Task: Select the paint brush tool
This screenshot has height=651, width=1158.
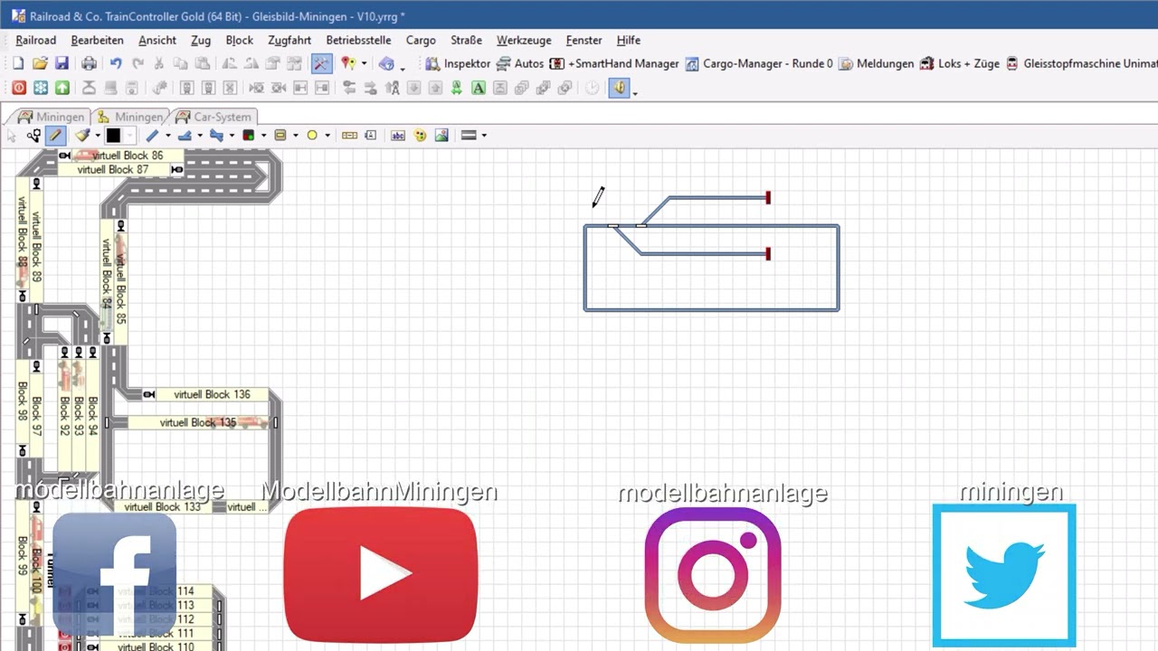Action: 81,136
